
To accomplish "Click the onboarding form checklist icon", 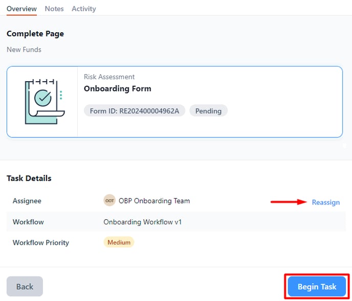I will pyautogui.click(x=45, y=101).
